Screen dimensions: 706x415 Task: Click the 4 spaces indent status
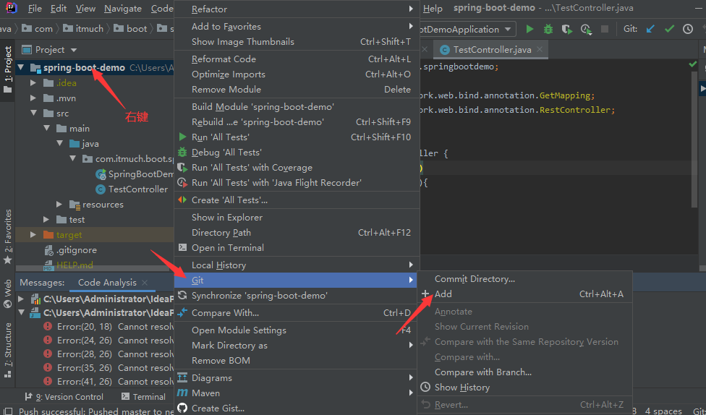[x=663, y=411]
